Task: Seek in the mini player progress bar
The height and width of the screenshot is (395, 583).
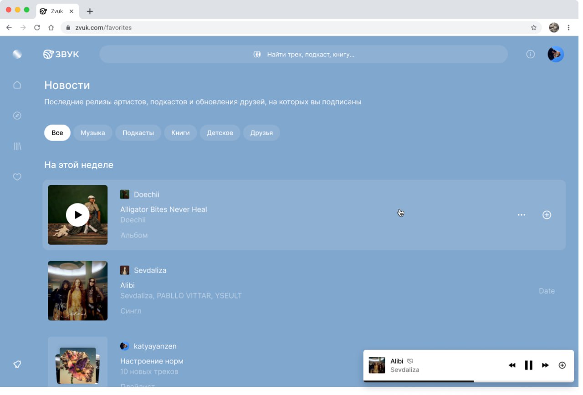Action: (x=468, y=381)
